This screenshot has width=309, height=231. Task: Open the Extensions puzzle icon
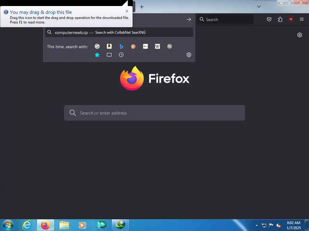(280, 19)
